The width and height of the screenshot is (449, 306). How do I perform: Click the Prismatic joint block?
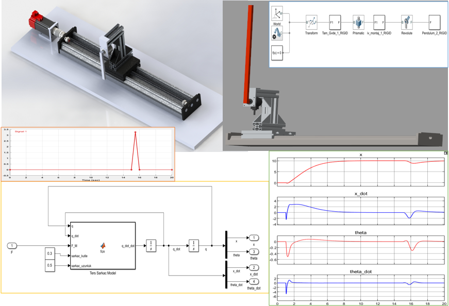pyautogui.click(x=358, y=22)
